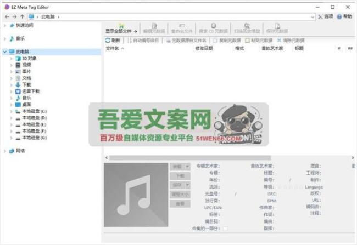Image resolution: width=357 pixels, height=245 pixels.
Task: Sort by the single # column header
Action: 339,48
